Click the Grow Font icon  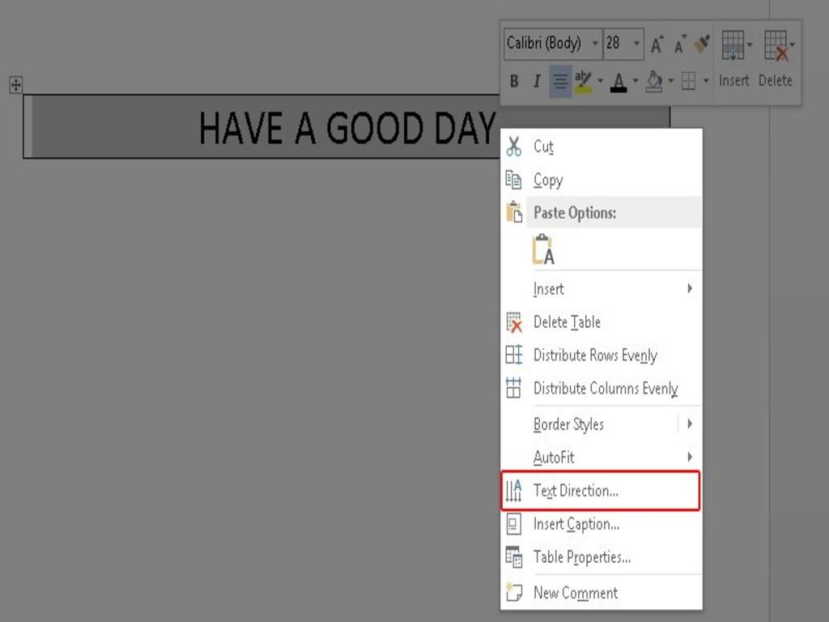657,43
